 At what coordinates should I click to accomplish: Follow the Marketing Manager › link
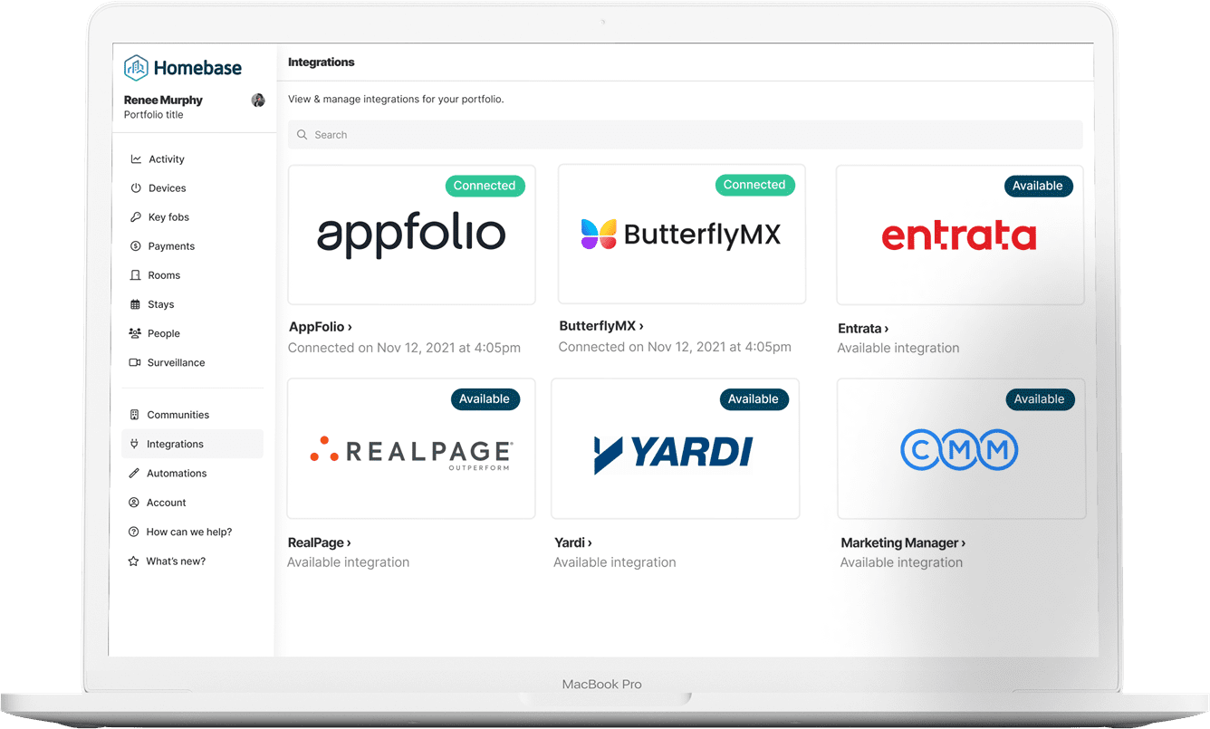point(903,542)
